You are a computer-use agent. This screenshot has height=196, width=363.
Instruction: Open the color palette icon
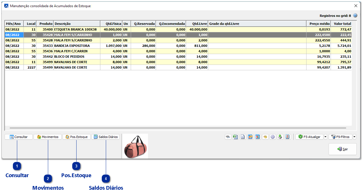pos(265,137)
